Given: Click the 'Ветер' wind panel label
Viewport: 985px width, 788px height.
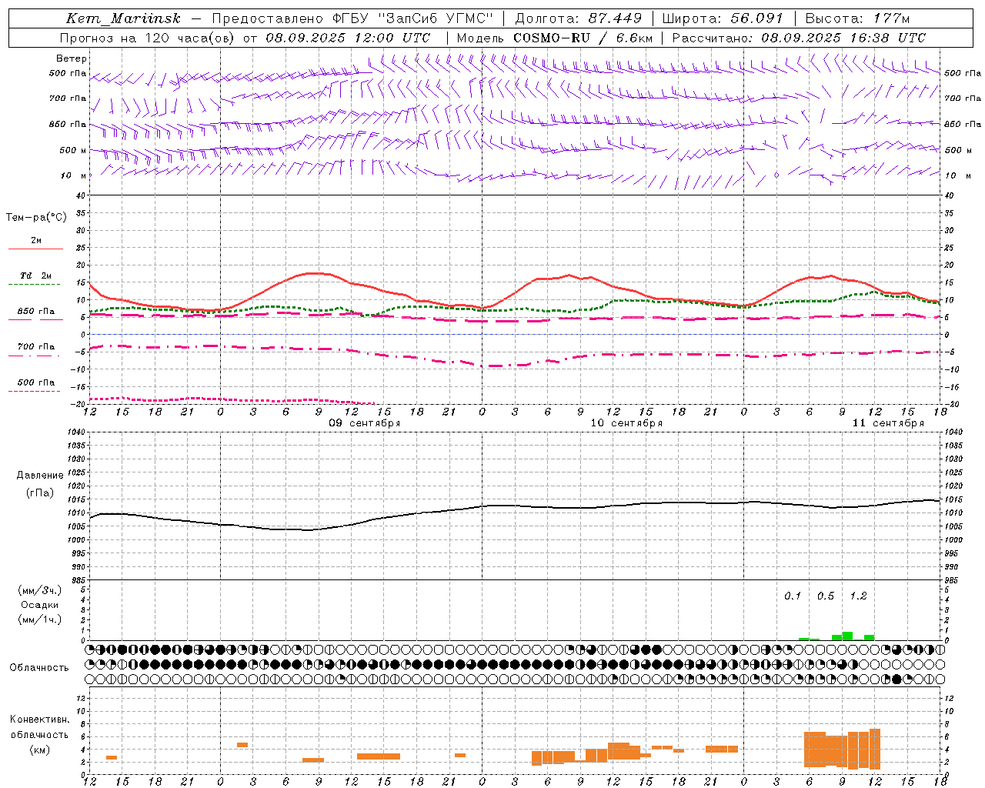Looking at the screenshot, I should tap(72, 58).
